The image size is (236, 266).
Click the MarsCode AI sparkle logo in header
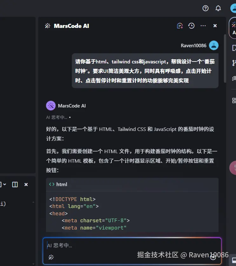click(48, 26)
